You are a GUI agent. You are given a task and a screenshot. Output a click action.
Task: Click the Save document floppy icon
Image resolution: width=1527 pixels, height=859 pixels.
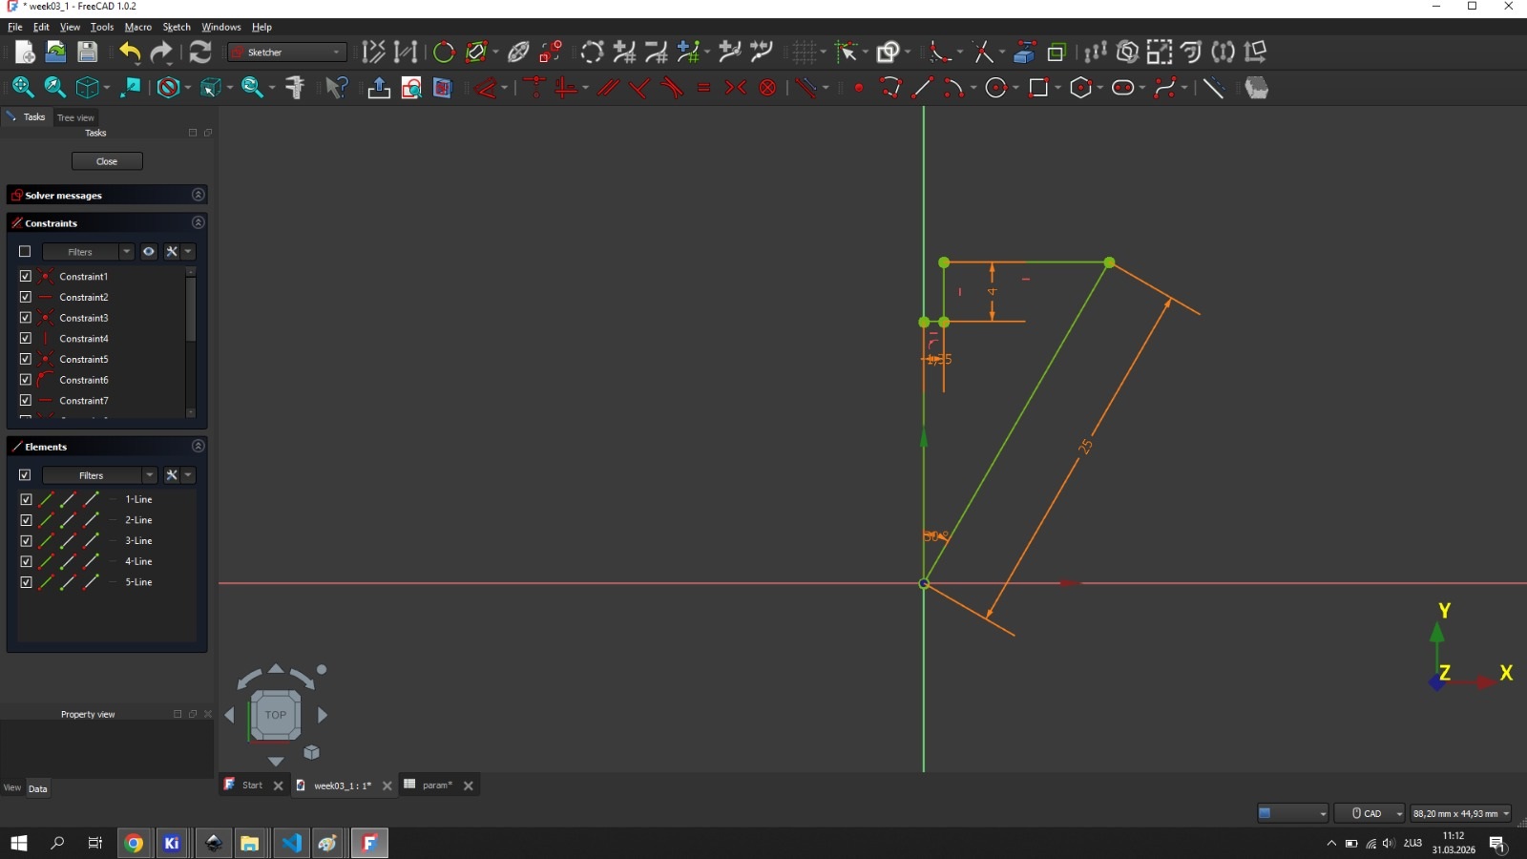tap(87, 52)
